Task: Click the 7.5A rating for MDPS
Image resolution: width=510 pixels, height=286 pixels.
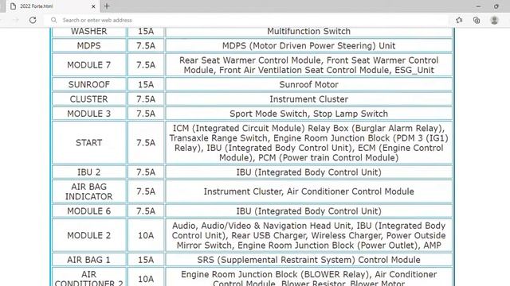Action: 146,46
